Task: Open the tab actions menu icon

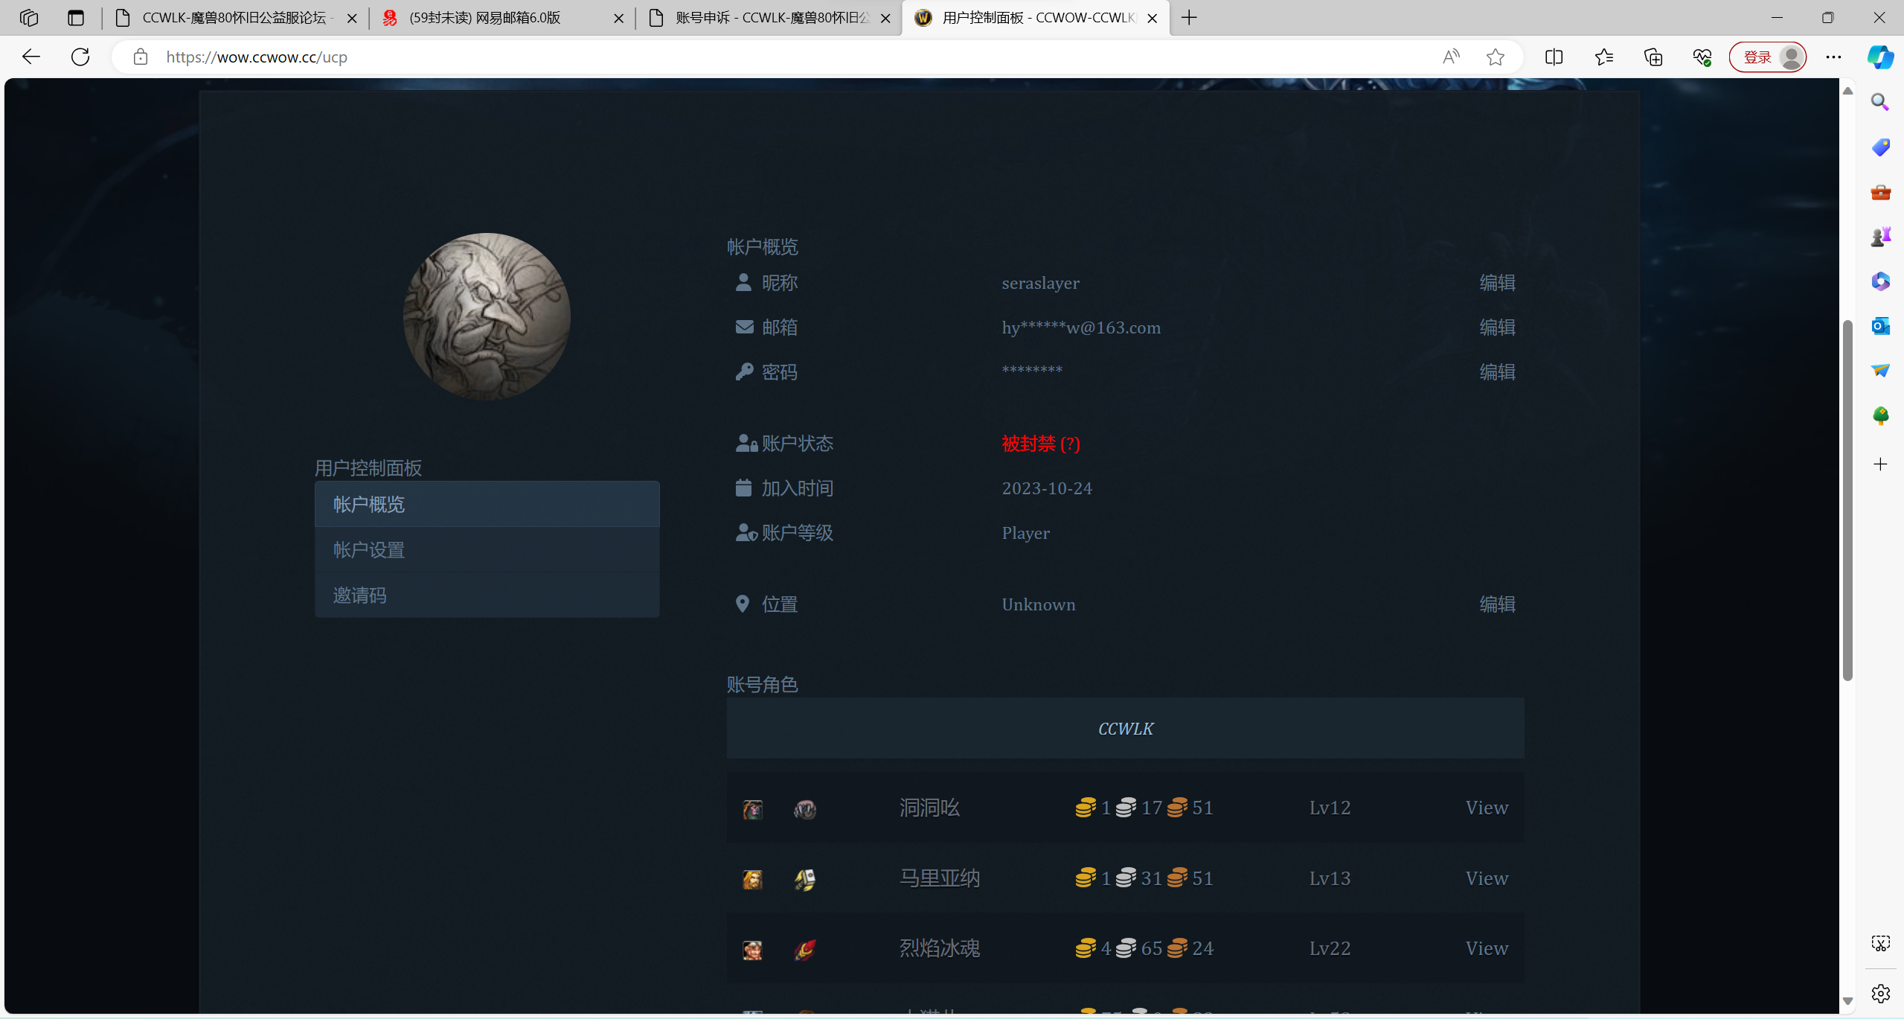Action: tap(76, 18)
